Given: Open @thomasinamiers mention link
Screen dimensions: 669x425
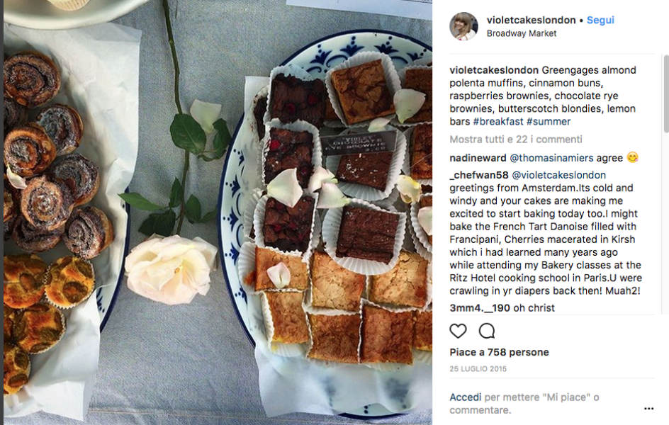Looking at the screenshot, I should point(551,158).
